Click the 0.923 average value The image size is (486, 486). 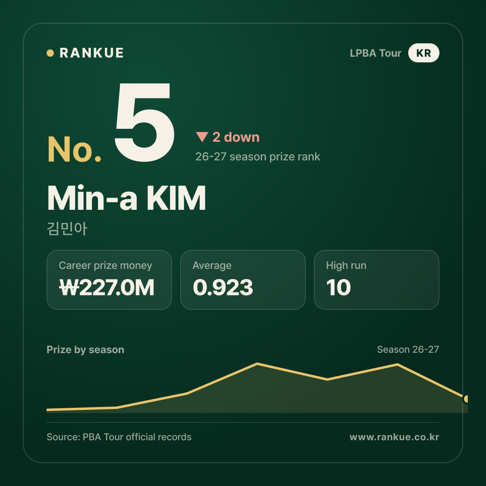[x=223, y=288]
